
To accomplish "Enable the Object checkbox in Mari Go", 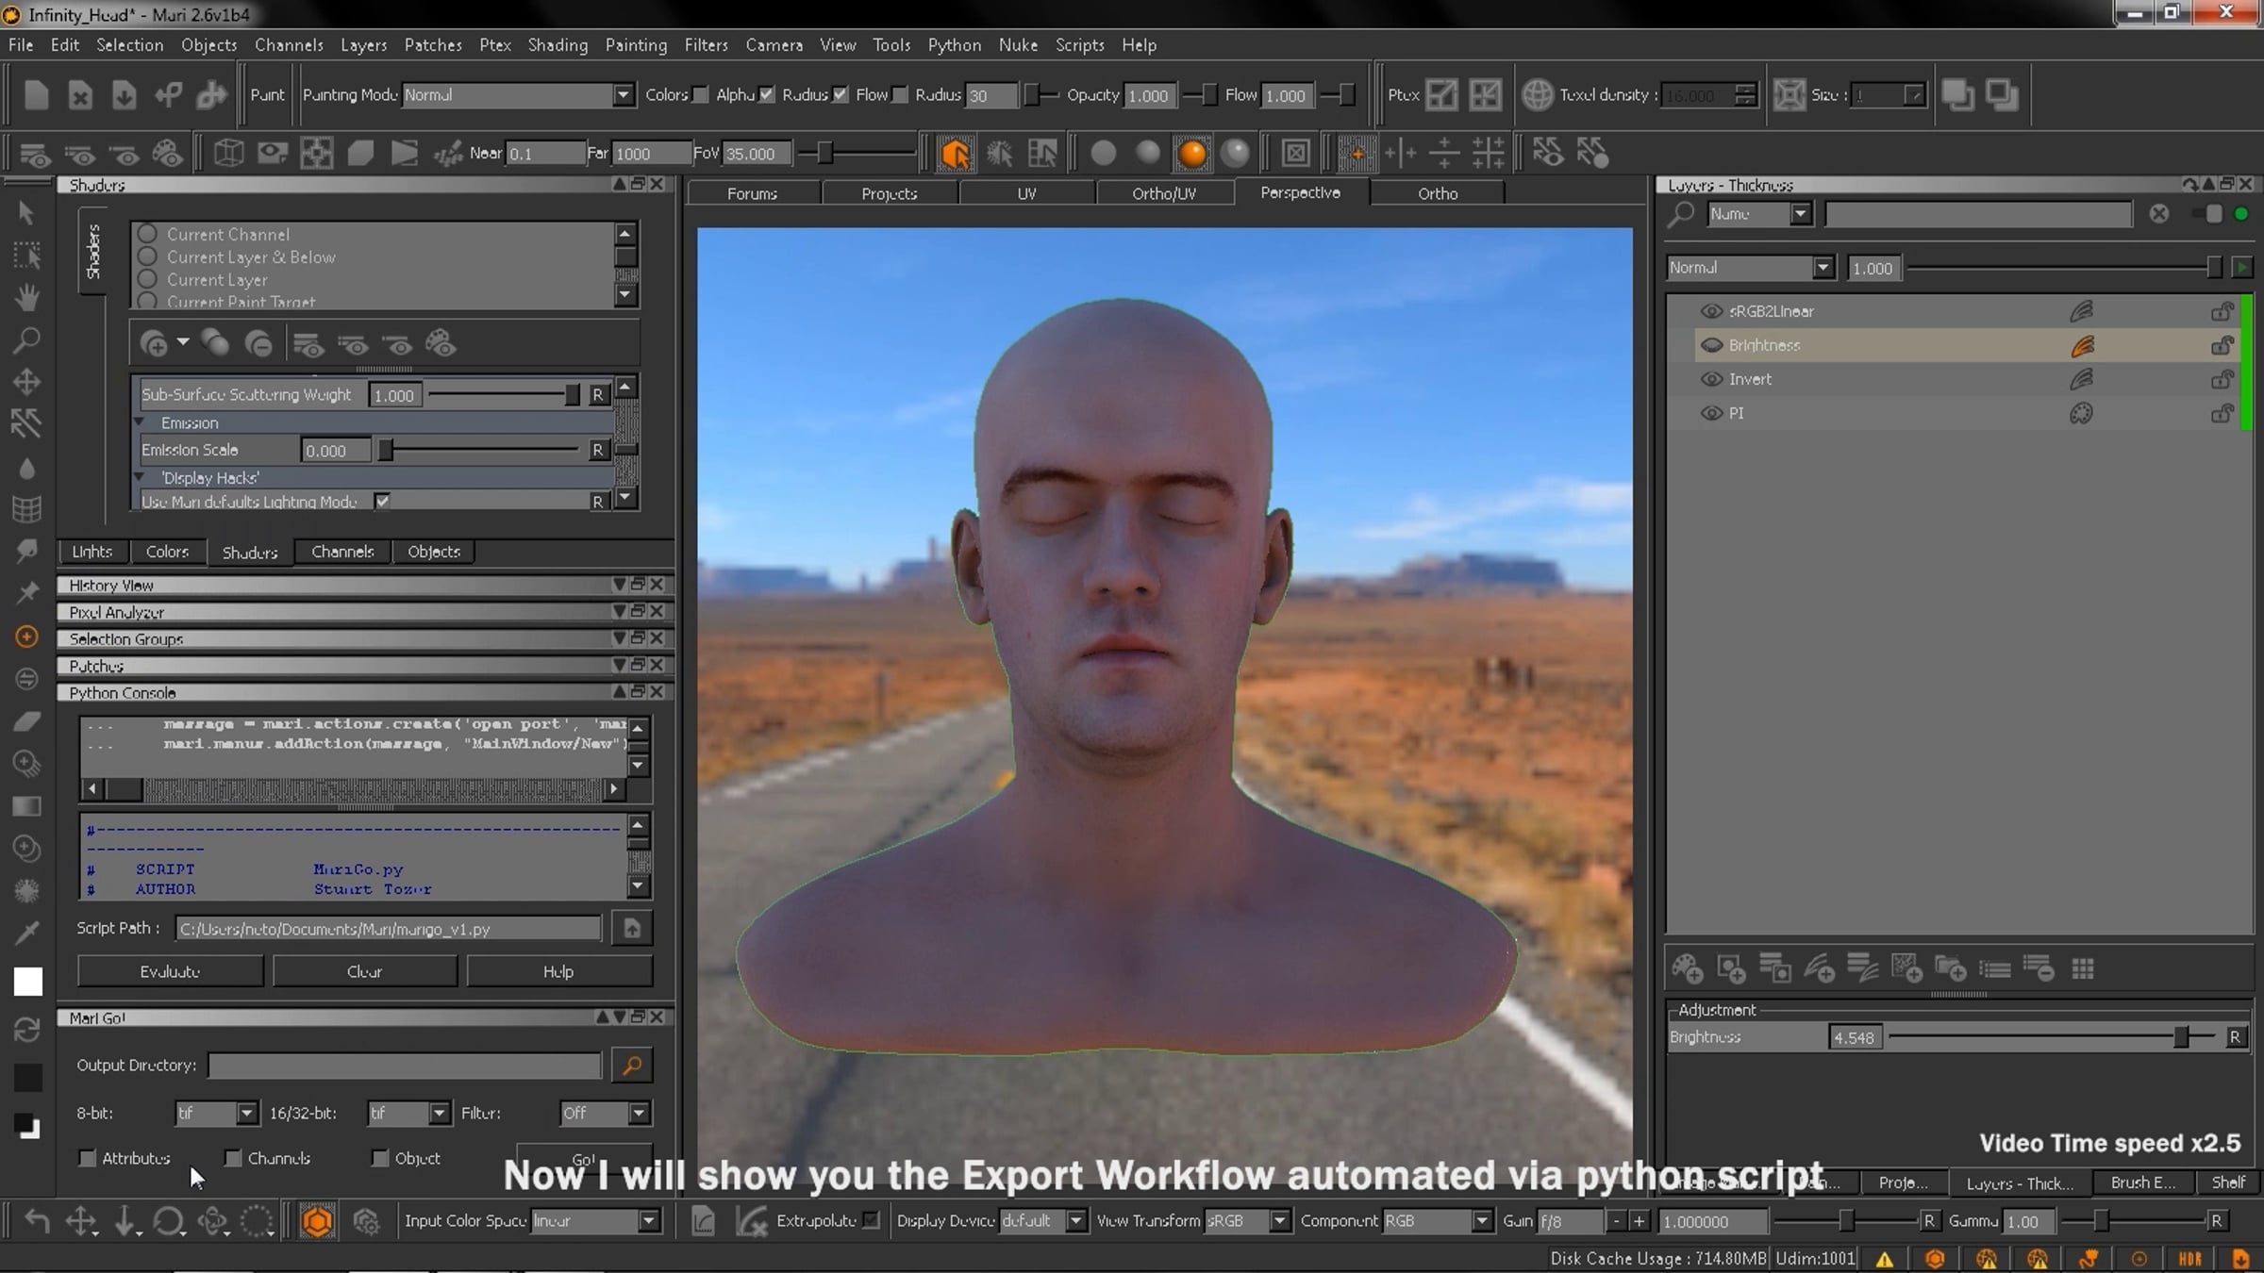I will point(379,1158).
